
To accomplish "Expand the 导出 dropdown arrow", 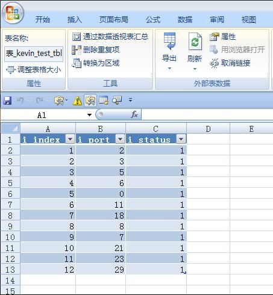I will click(169, 69).
